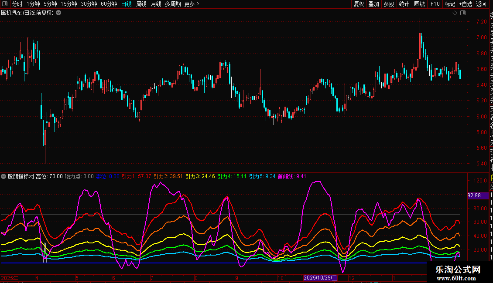Activate the 画线 drawing tool
The image size is (493, 283).
419,4
